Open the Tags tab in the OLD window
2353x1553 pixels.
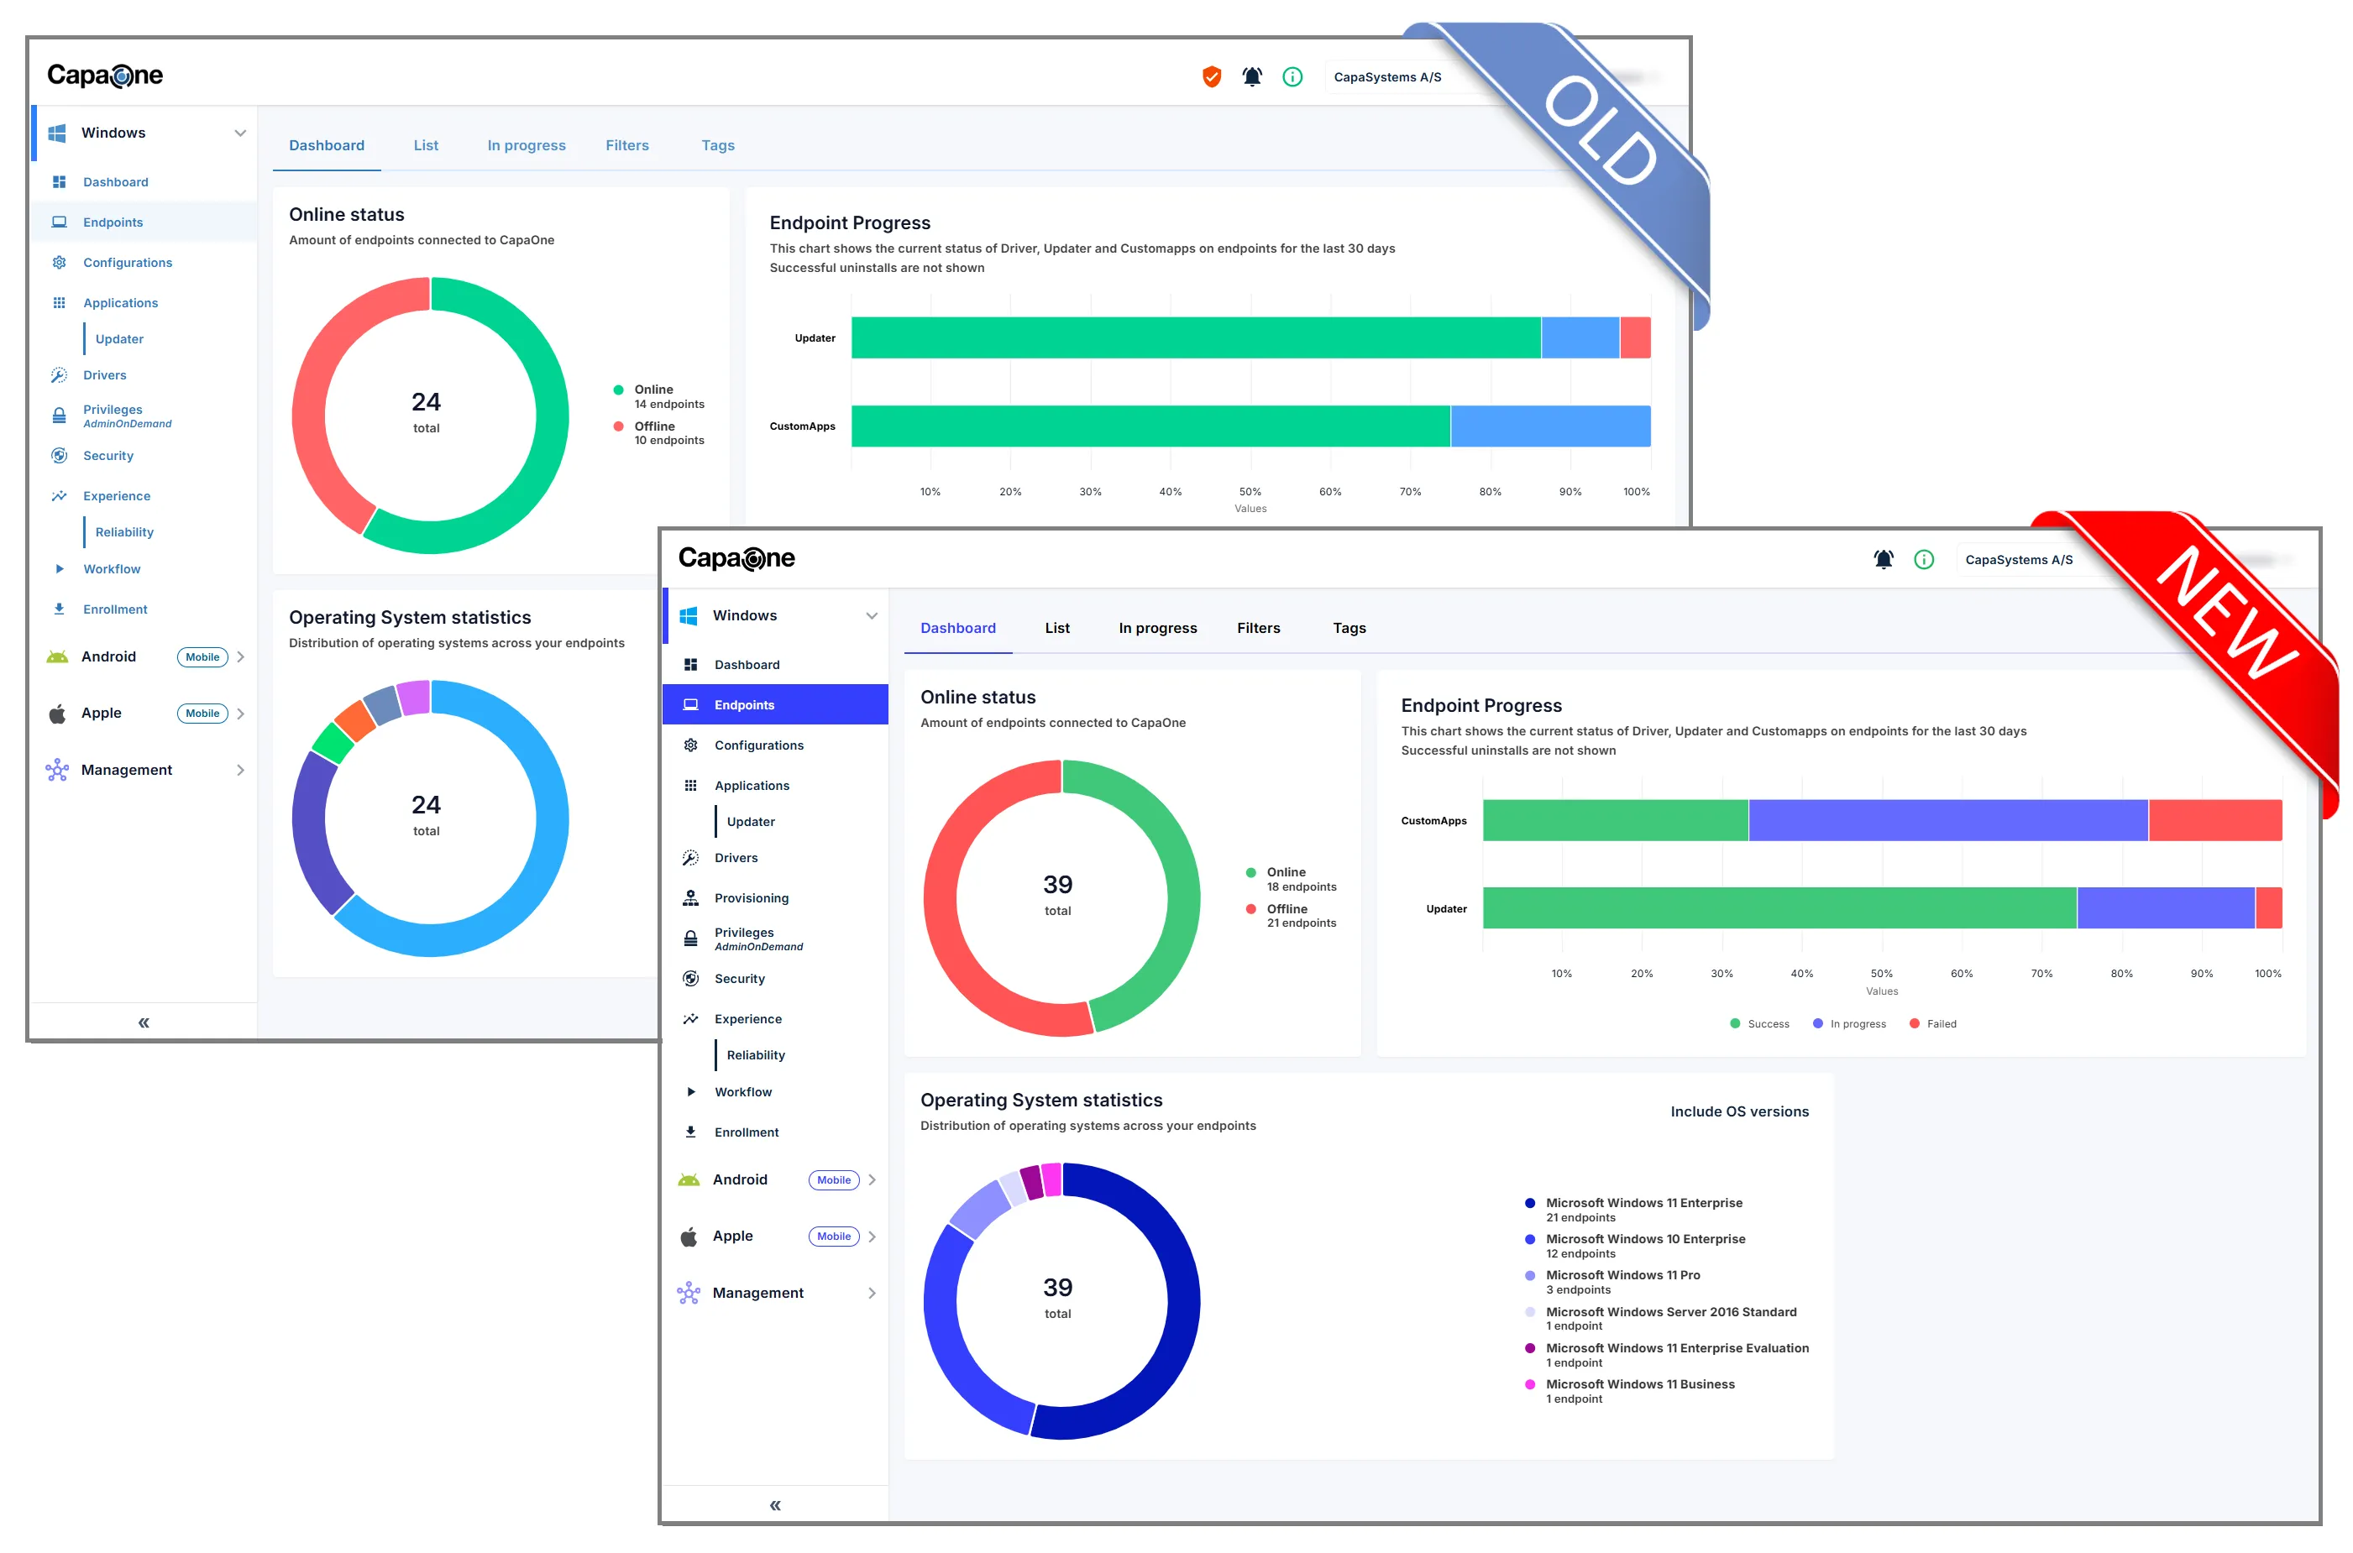tap(718, 145)
